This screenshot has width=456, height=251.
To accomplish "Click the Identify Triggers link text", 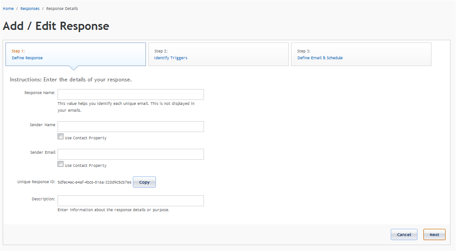I will click(171, 58).
